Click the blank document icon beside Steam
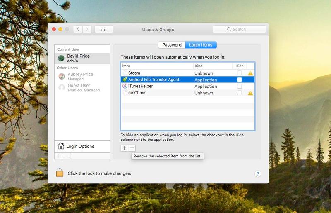The image size is (331, 213). click(x=125, y=73)
